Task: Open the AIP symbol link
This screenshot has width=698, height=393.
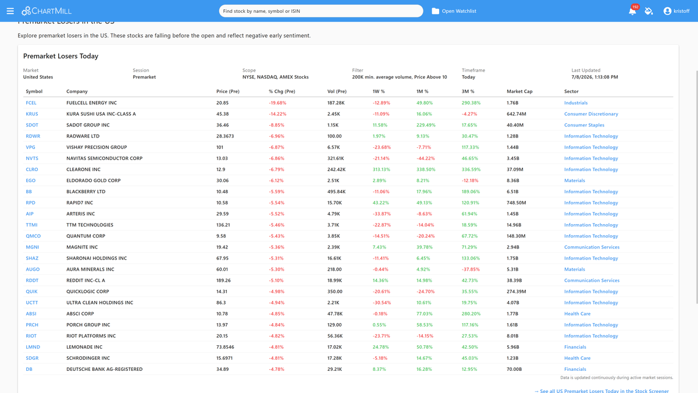Action: point(30,214)
